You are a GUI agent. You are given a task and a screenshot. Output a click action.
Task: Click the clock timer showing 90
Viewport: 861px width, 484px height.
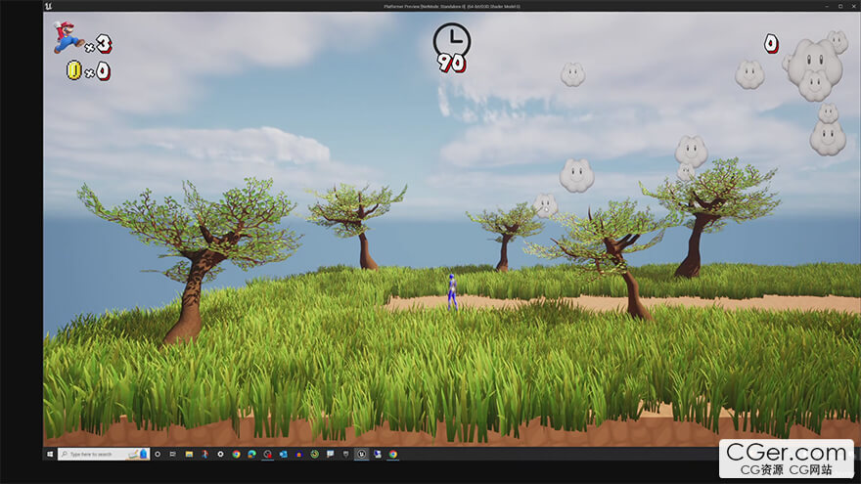click(x=451, y=48)
